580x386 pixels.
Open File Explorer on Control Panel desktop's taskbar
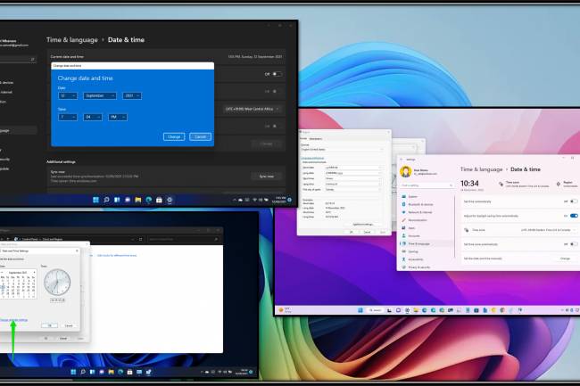[x=111, y=372]
